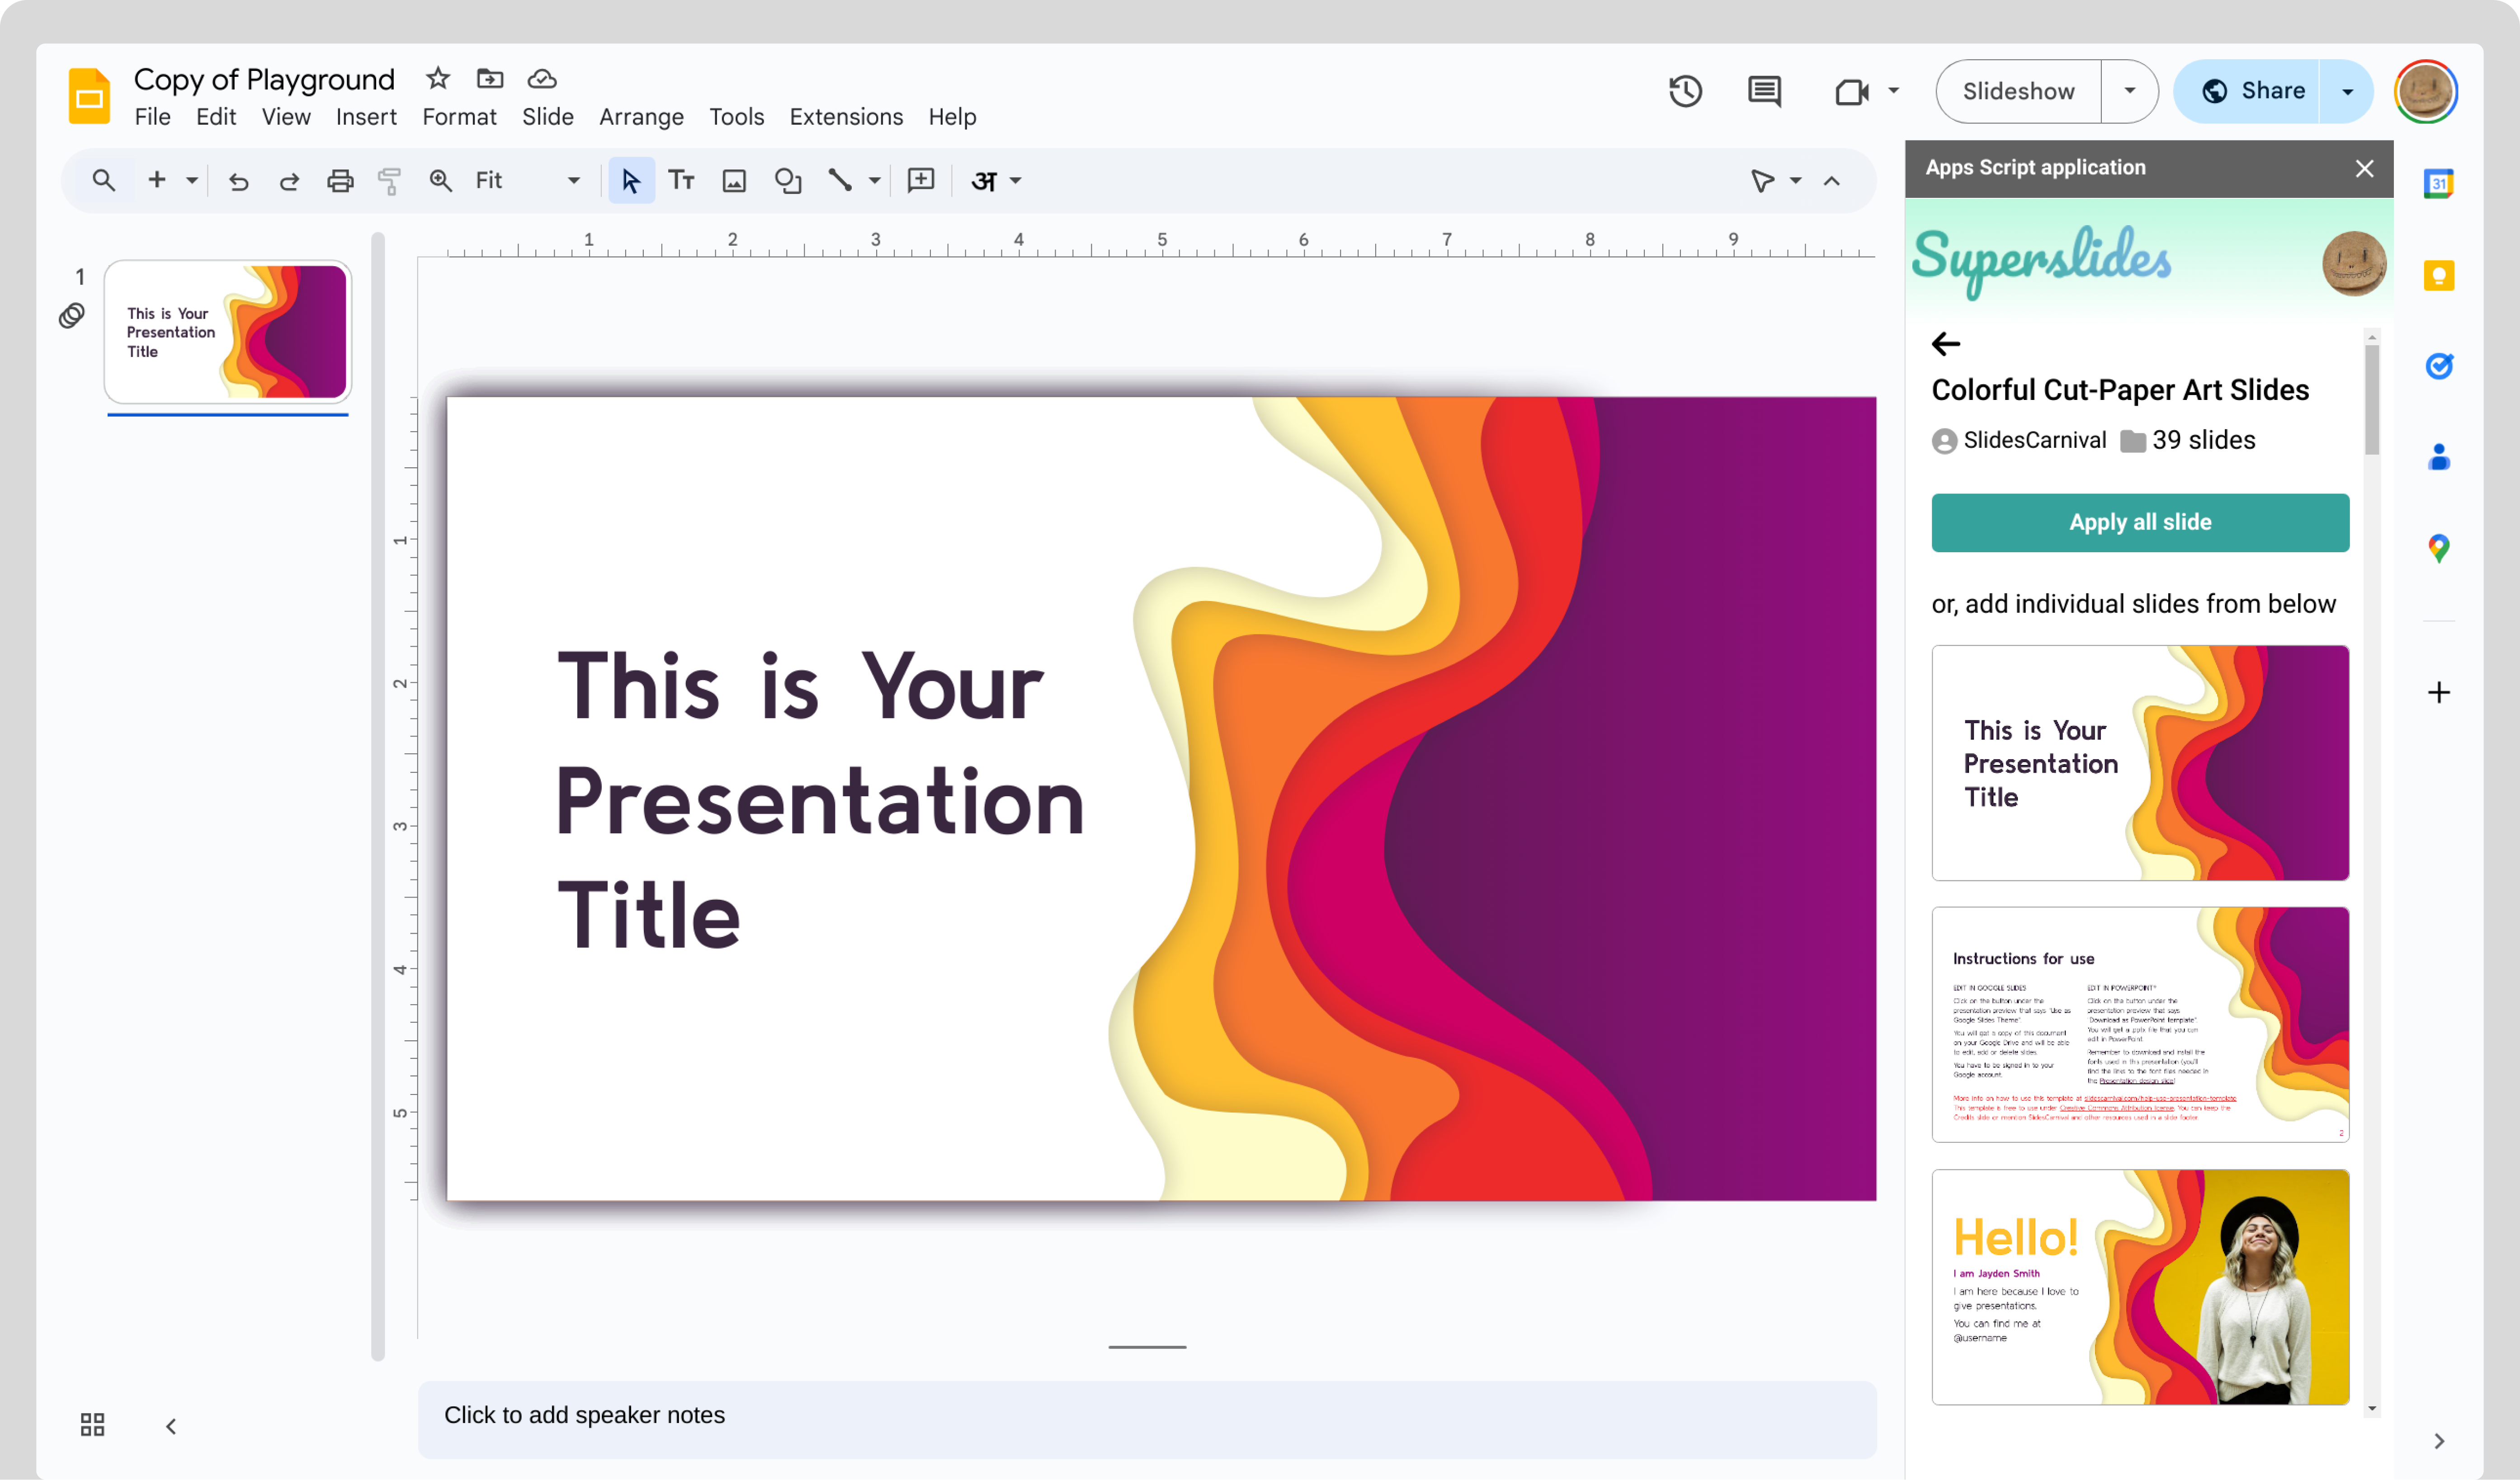Select the line tool

[840, 180]
